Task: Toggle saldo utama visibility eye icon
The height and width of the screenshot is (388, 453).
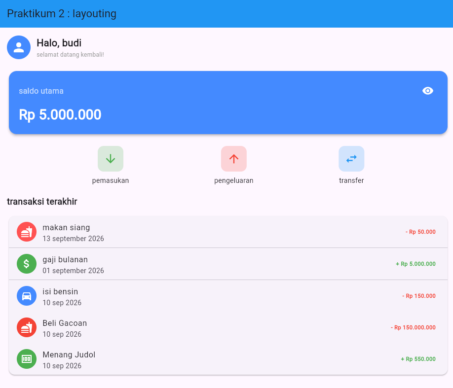Action: [427, 91]
